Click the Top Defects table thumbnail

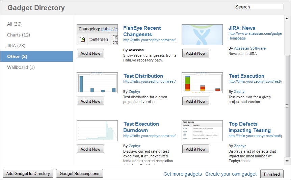202,131
